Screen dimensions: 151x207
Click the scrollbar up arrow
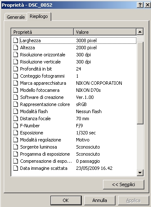[x=140, y=32]
